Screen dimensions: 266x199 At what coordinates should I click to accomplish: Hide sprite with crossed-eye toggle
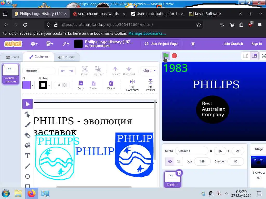[x=178, y=161]
